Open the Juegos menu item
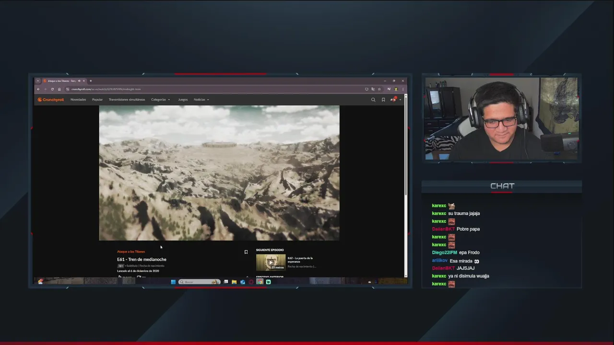The height and width of the screenshot is (345, 614). 183,100
